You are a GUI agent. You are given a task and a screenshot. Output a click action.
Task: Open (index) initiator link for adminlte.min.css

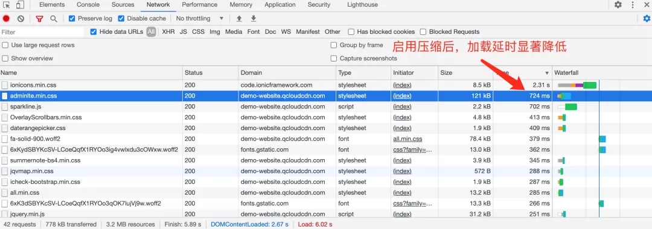click(402, 96)
